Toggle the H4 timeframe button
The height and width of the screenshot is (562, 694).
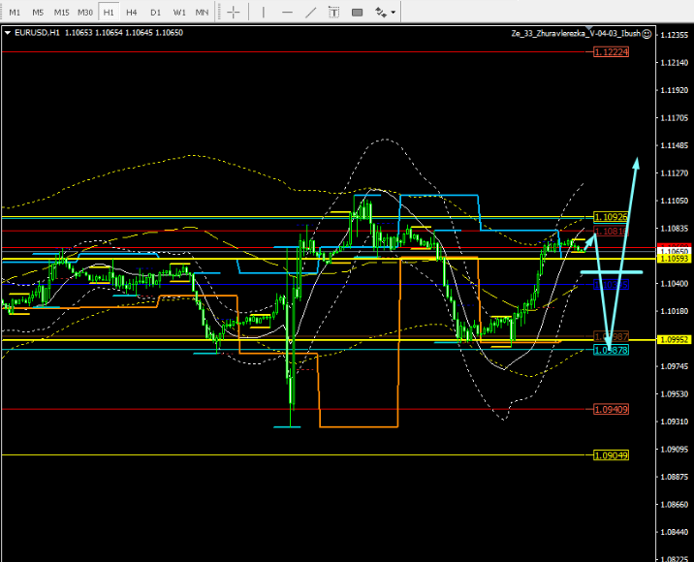click(132, 13)
